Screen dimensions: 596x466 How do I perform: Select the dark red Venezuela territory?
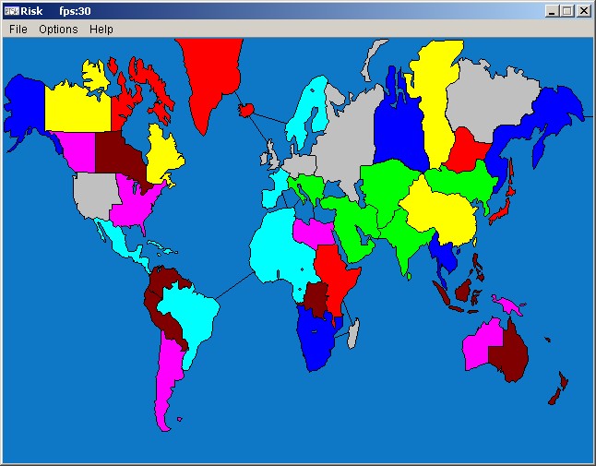point(163,276)
